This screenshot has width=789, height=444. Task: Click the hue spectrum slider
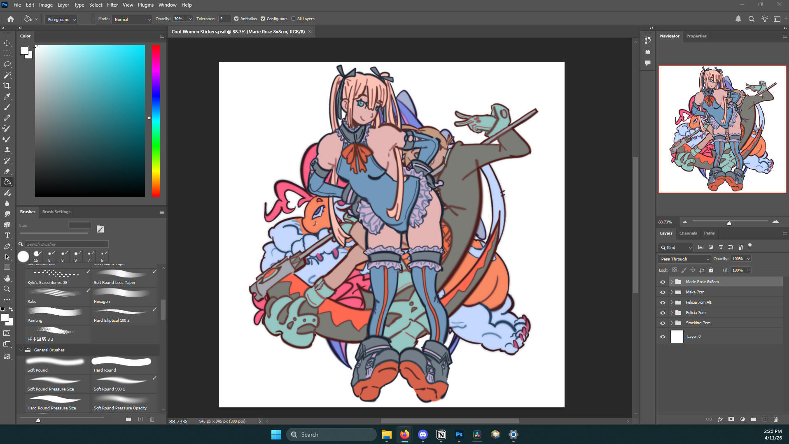click(156, 121)
